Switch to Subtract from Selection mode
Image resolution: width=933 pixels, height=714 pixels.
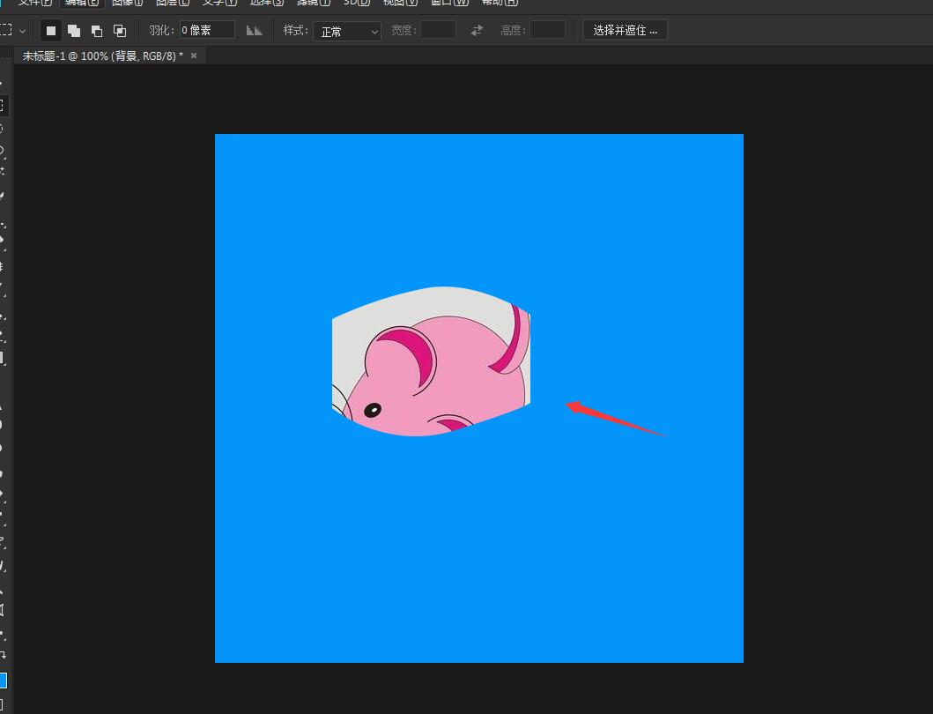[97, 31]
